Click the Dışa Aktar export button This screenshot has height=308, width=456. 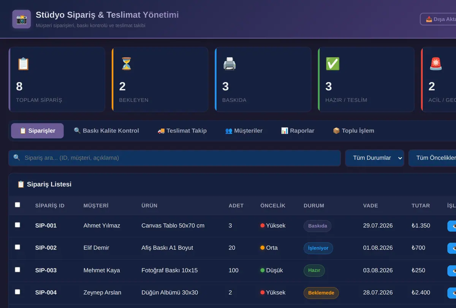[x=438, y=19]
